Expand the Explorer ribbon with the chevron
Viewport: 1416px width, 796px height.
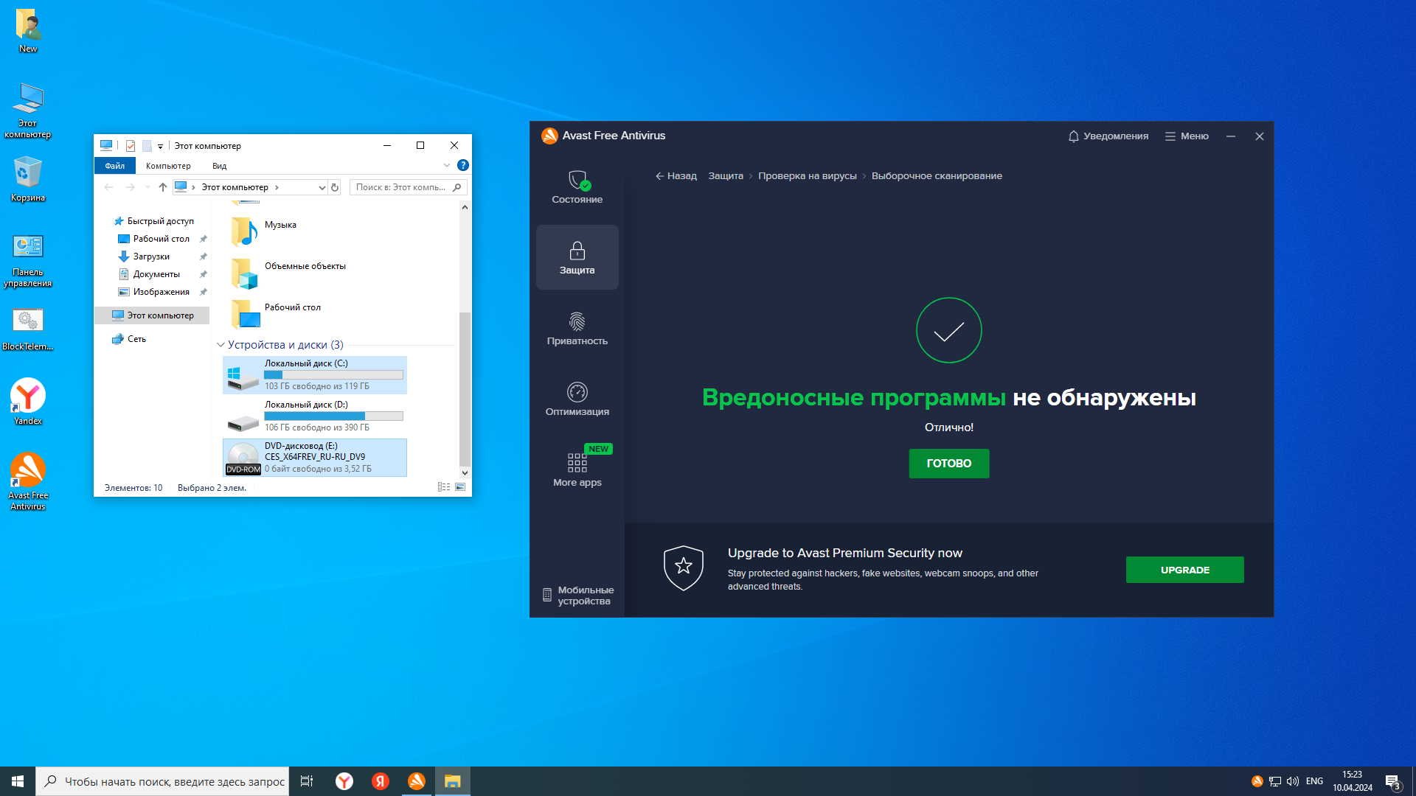tap(446, 165)
